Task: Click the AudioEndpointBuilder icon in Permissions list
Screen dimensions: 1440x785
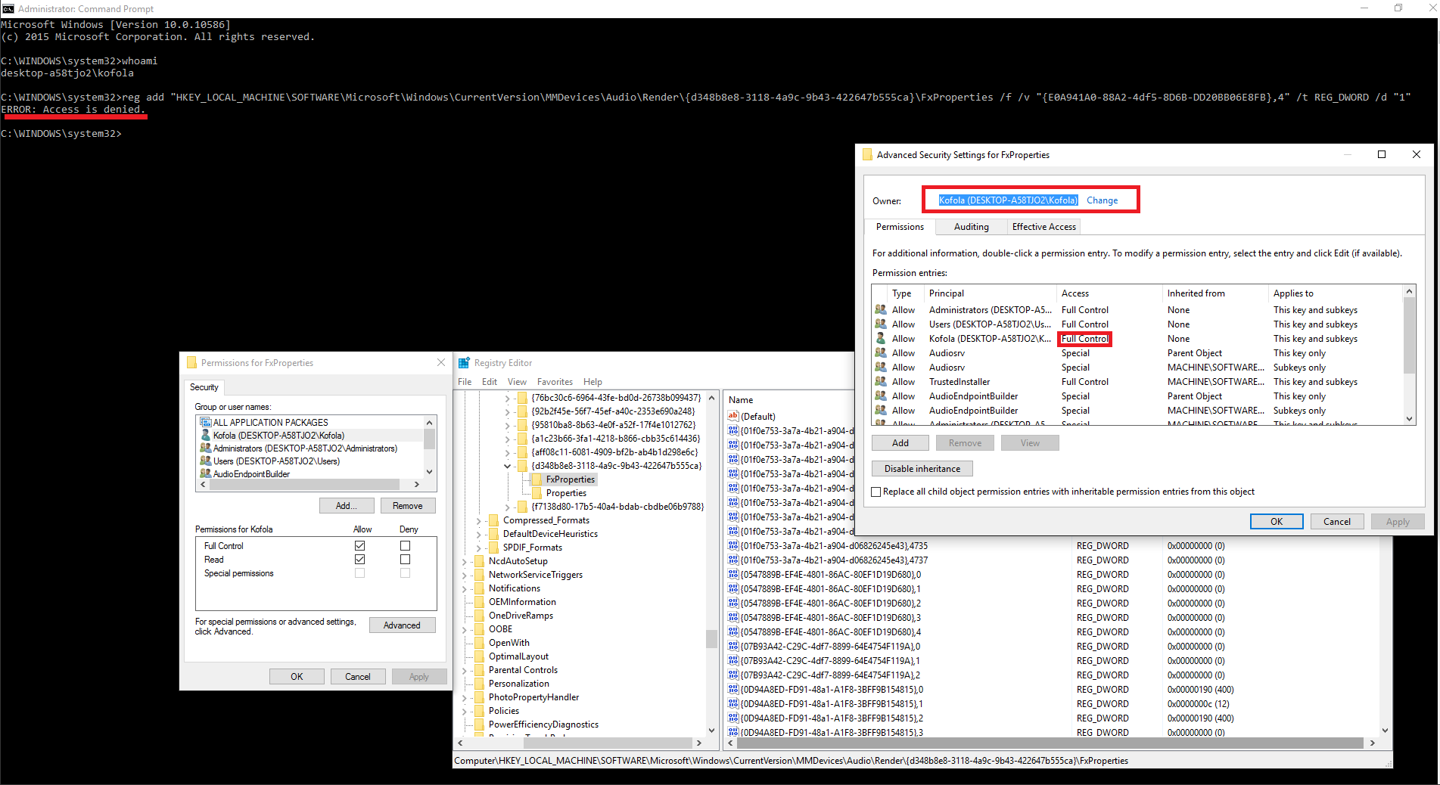Action: (205, 473)
